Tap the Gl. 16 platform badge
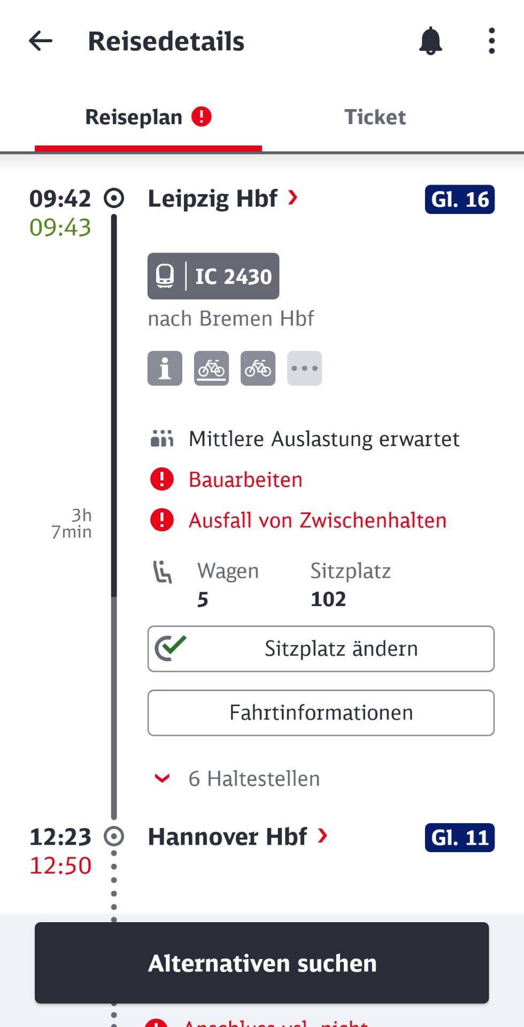The width and height of the screenshot is (524, 1027). tap(459, 200)
